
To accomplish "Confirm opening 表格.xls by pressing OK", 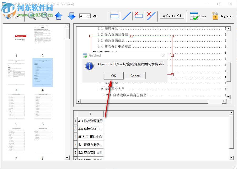I will (113, 76).
